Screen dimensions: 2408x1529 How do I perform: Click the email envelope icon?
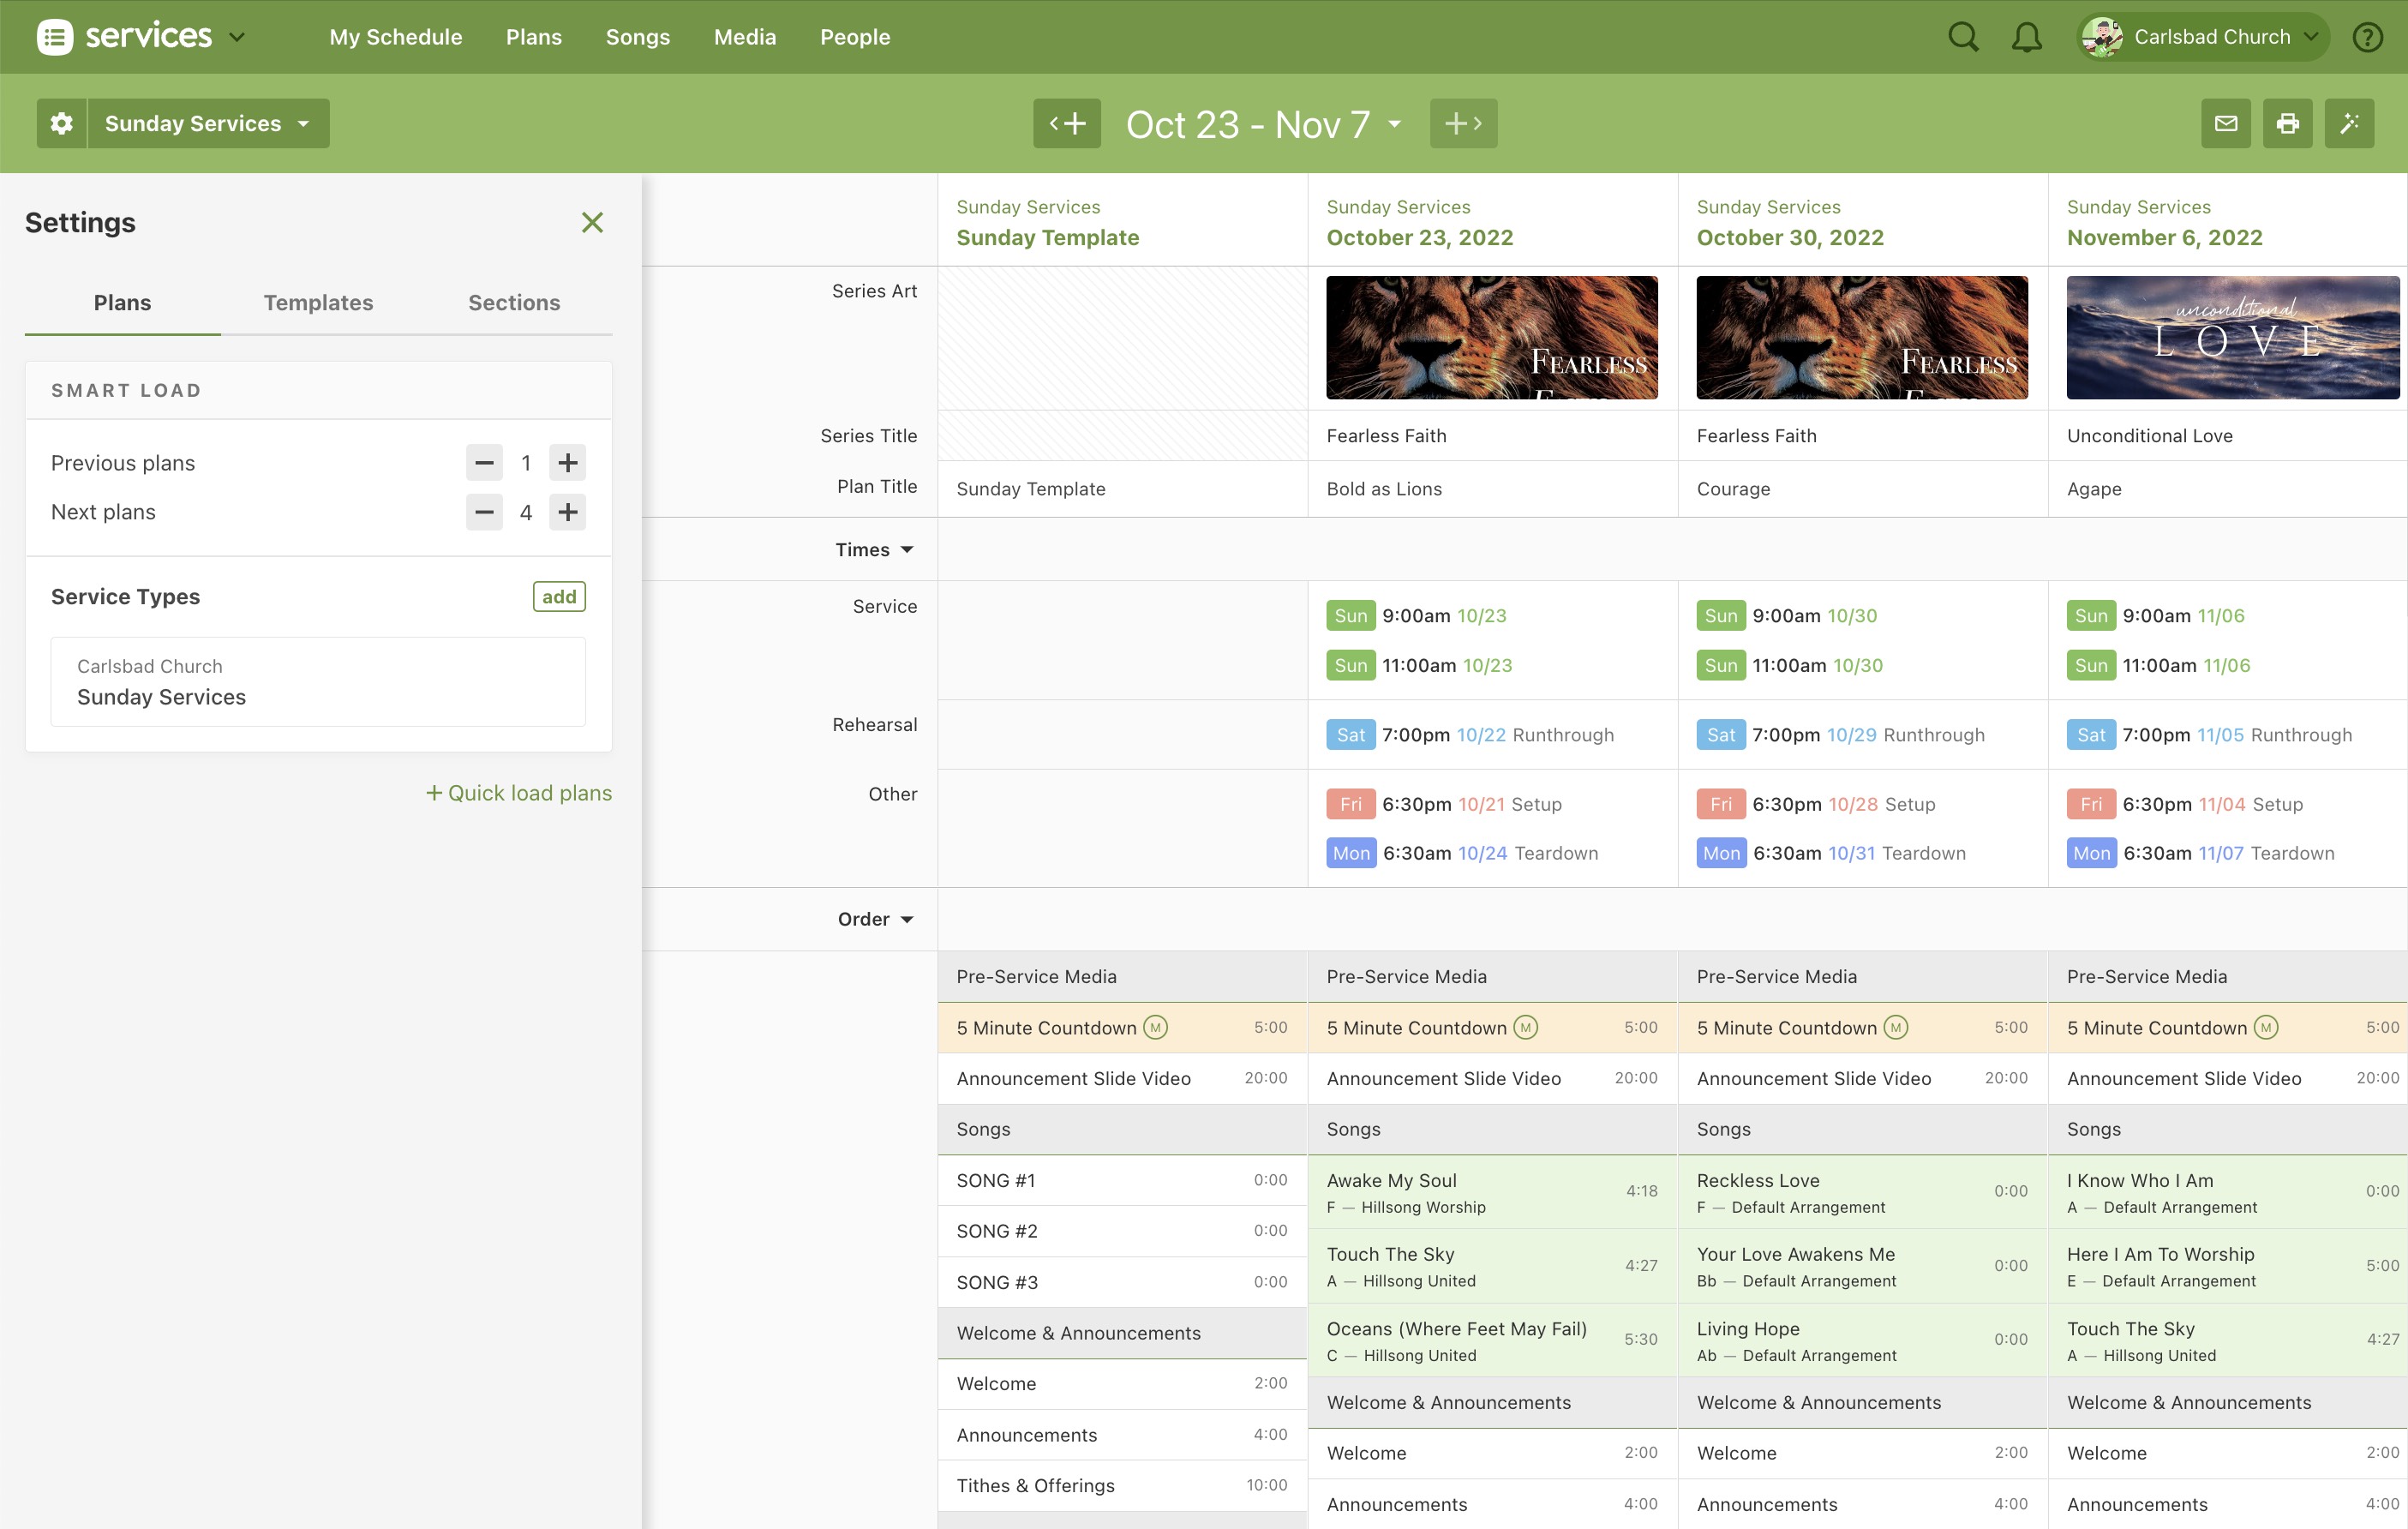2225,123
